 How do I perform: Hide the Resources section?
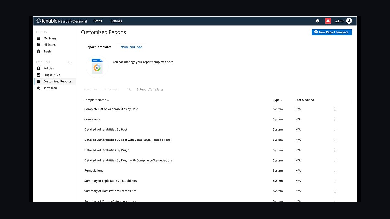[x=69, y=62]
